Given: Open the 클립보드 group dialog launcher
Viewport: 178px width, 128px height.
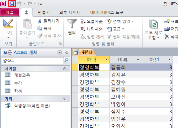Looking at the screenshot, I should [x=60, y=44].
